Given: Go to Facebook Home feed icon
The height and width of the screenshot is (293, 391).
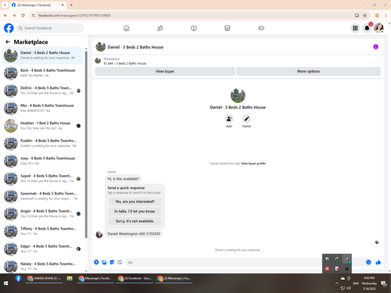Looking at the screenshot, I should click(126, 28).
